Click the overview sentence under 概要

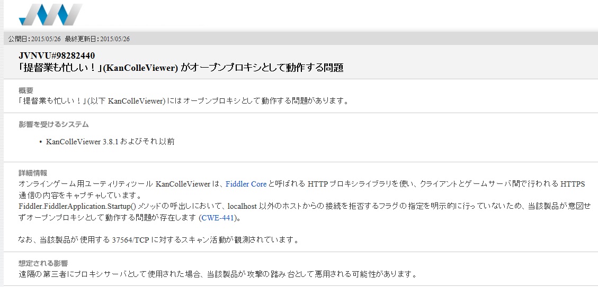coord(183,101)
